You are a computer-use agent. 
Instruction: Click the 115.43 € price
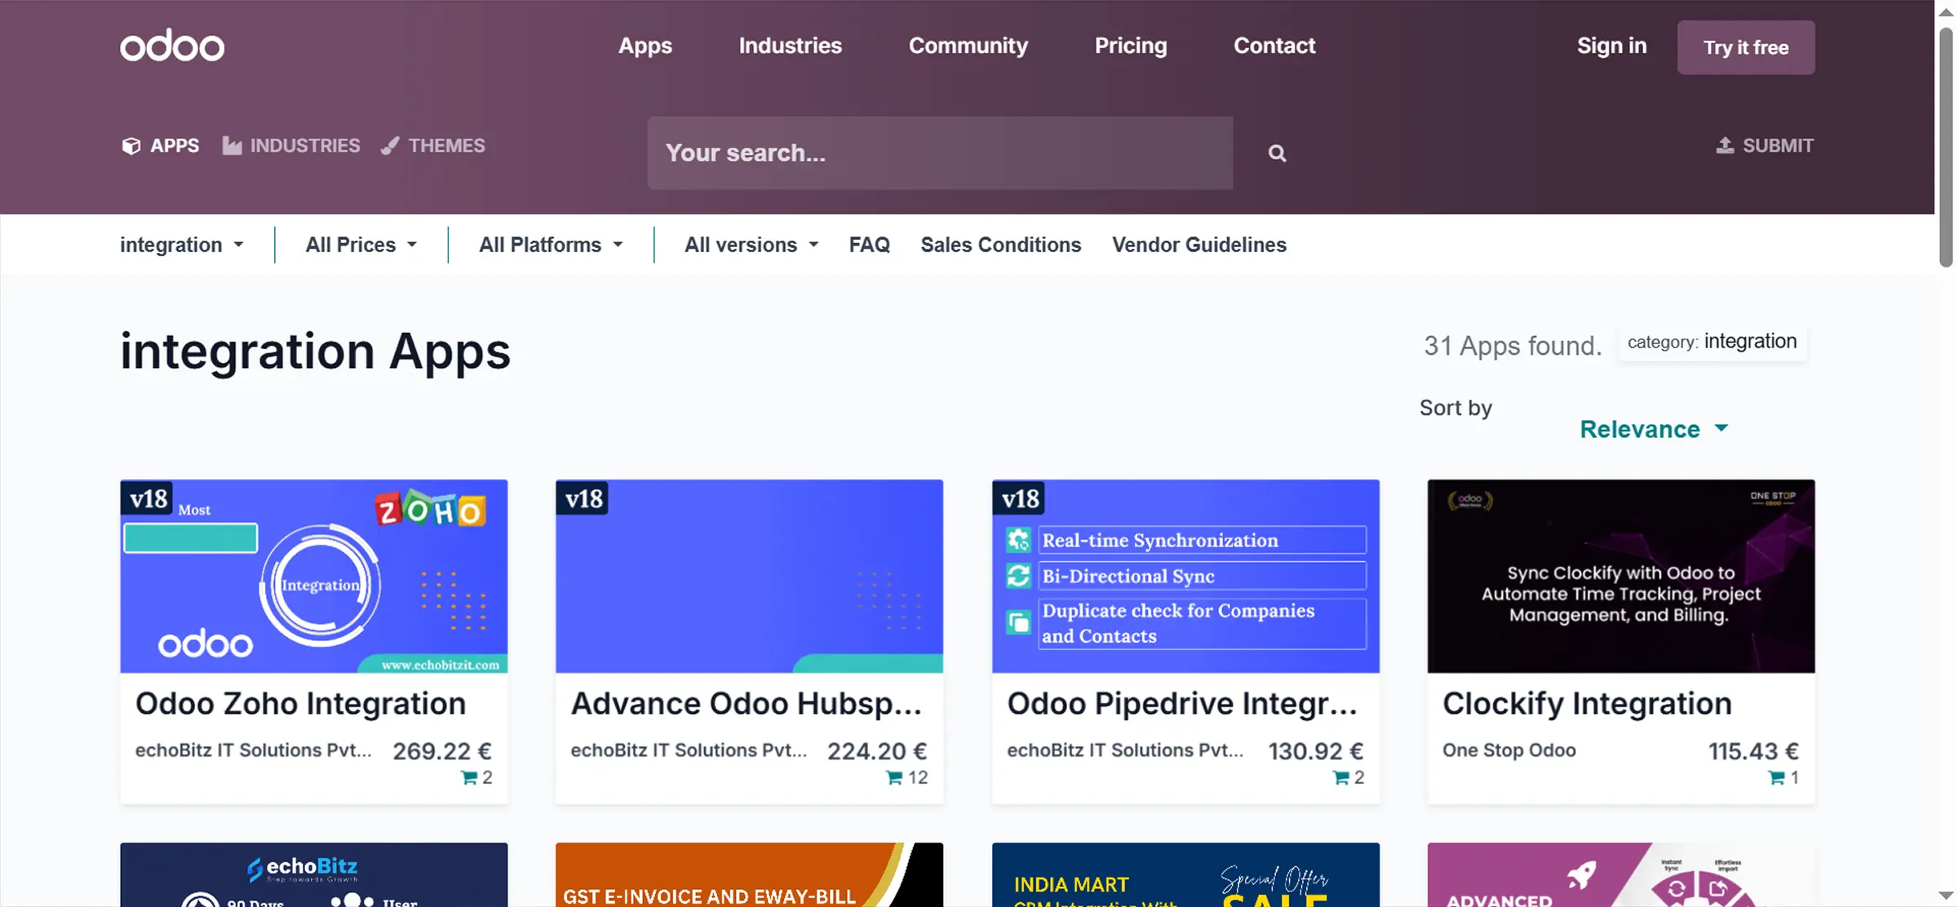pyautogui.click(x=1753, y=751)
